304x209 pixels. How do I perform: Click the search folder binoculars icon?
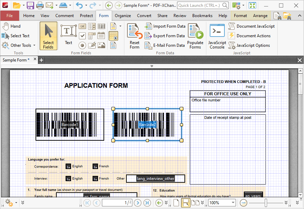pyautogui.click(x=287, y=16)
